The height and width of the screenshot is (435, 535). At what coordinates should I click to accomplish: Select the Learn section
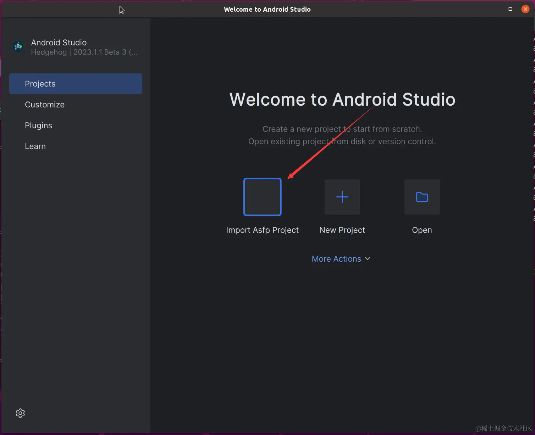[x=35, y=146]
